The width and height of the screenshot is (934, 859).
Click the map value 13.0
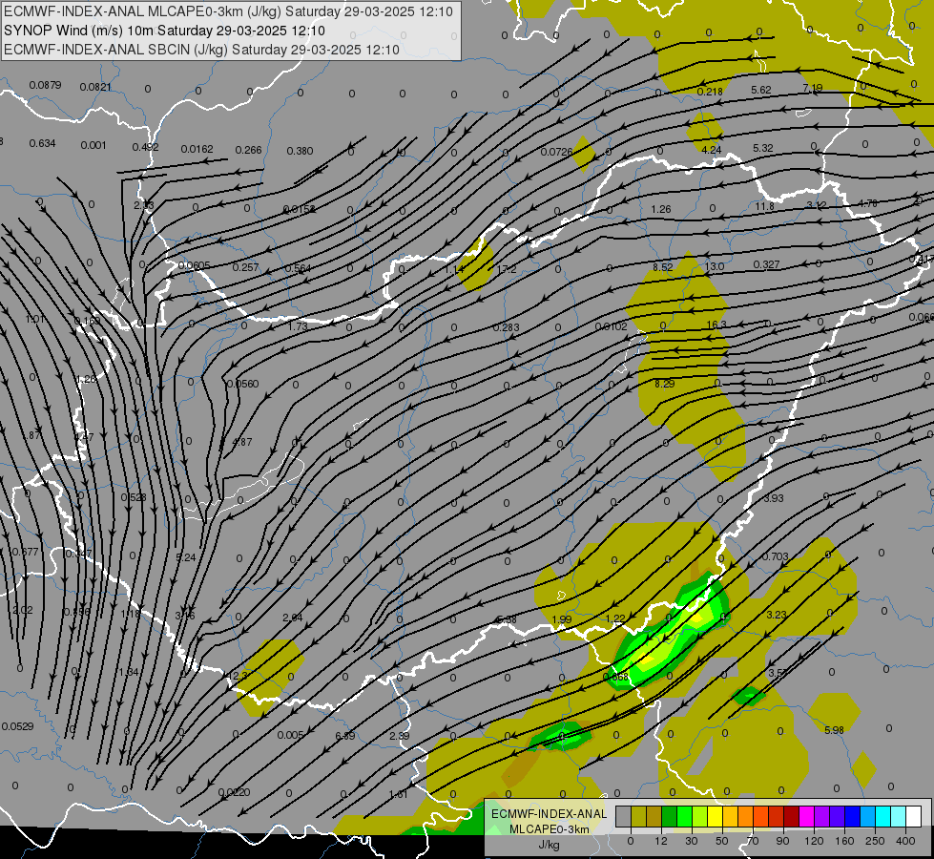[715, 266]
